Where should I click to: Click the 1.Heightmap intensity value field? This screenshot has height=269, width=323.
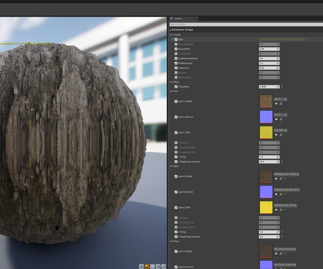269,162
